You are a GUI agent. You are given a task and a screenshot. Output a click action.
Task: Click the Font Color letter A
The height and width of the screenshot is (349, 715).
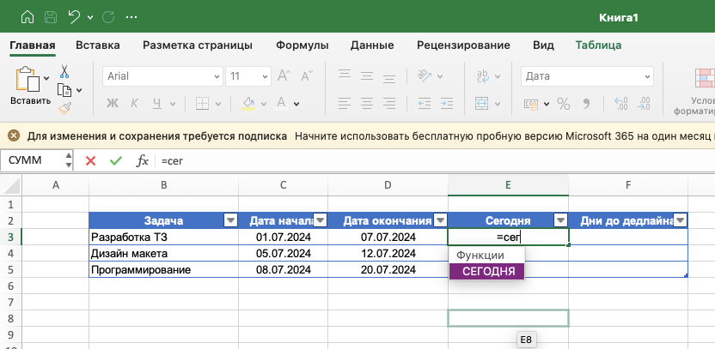(281, 103)
